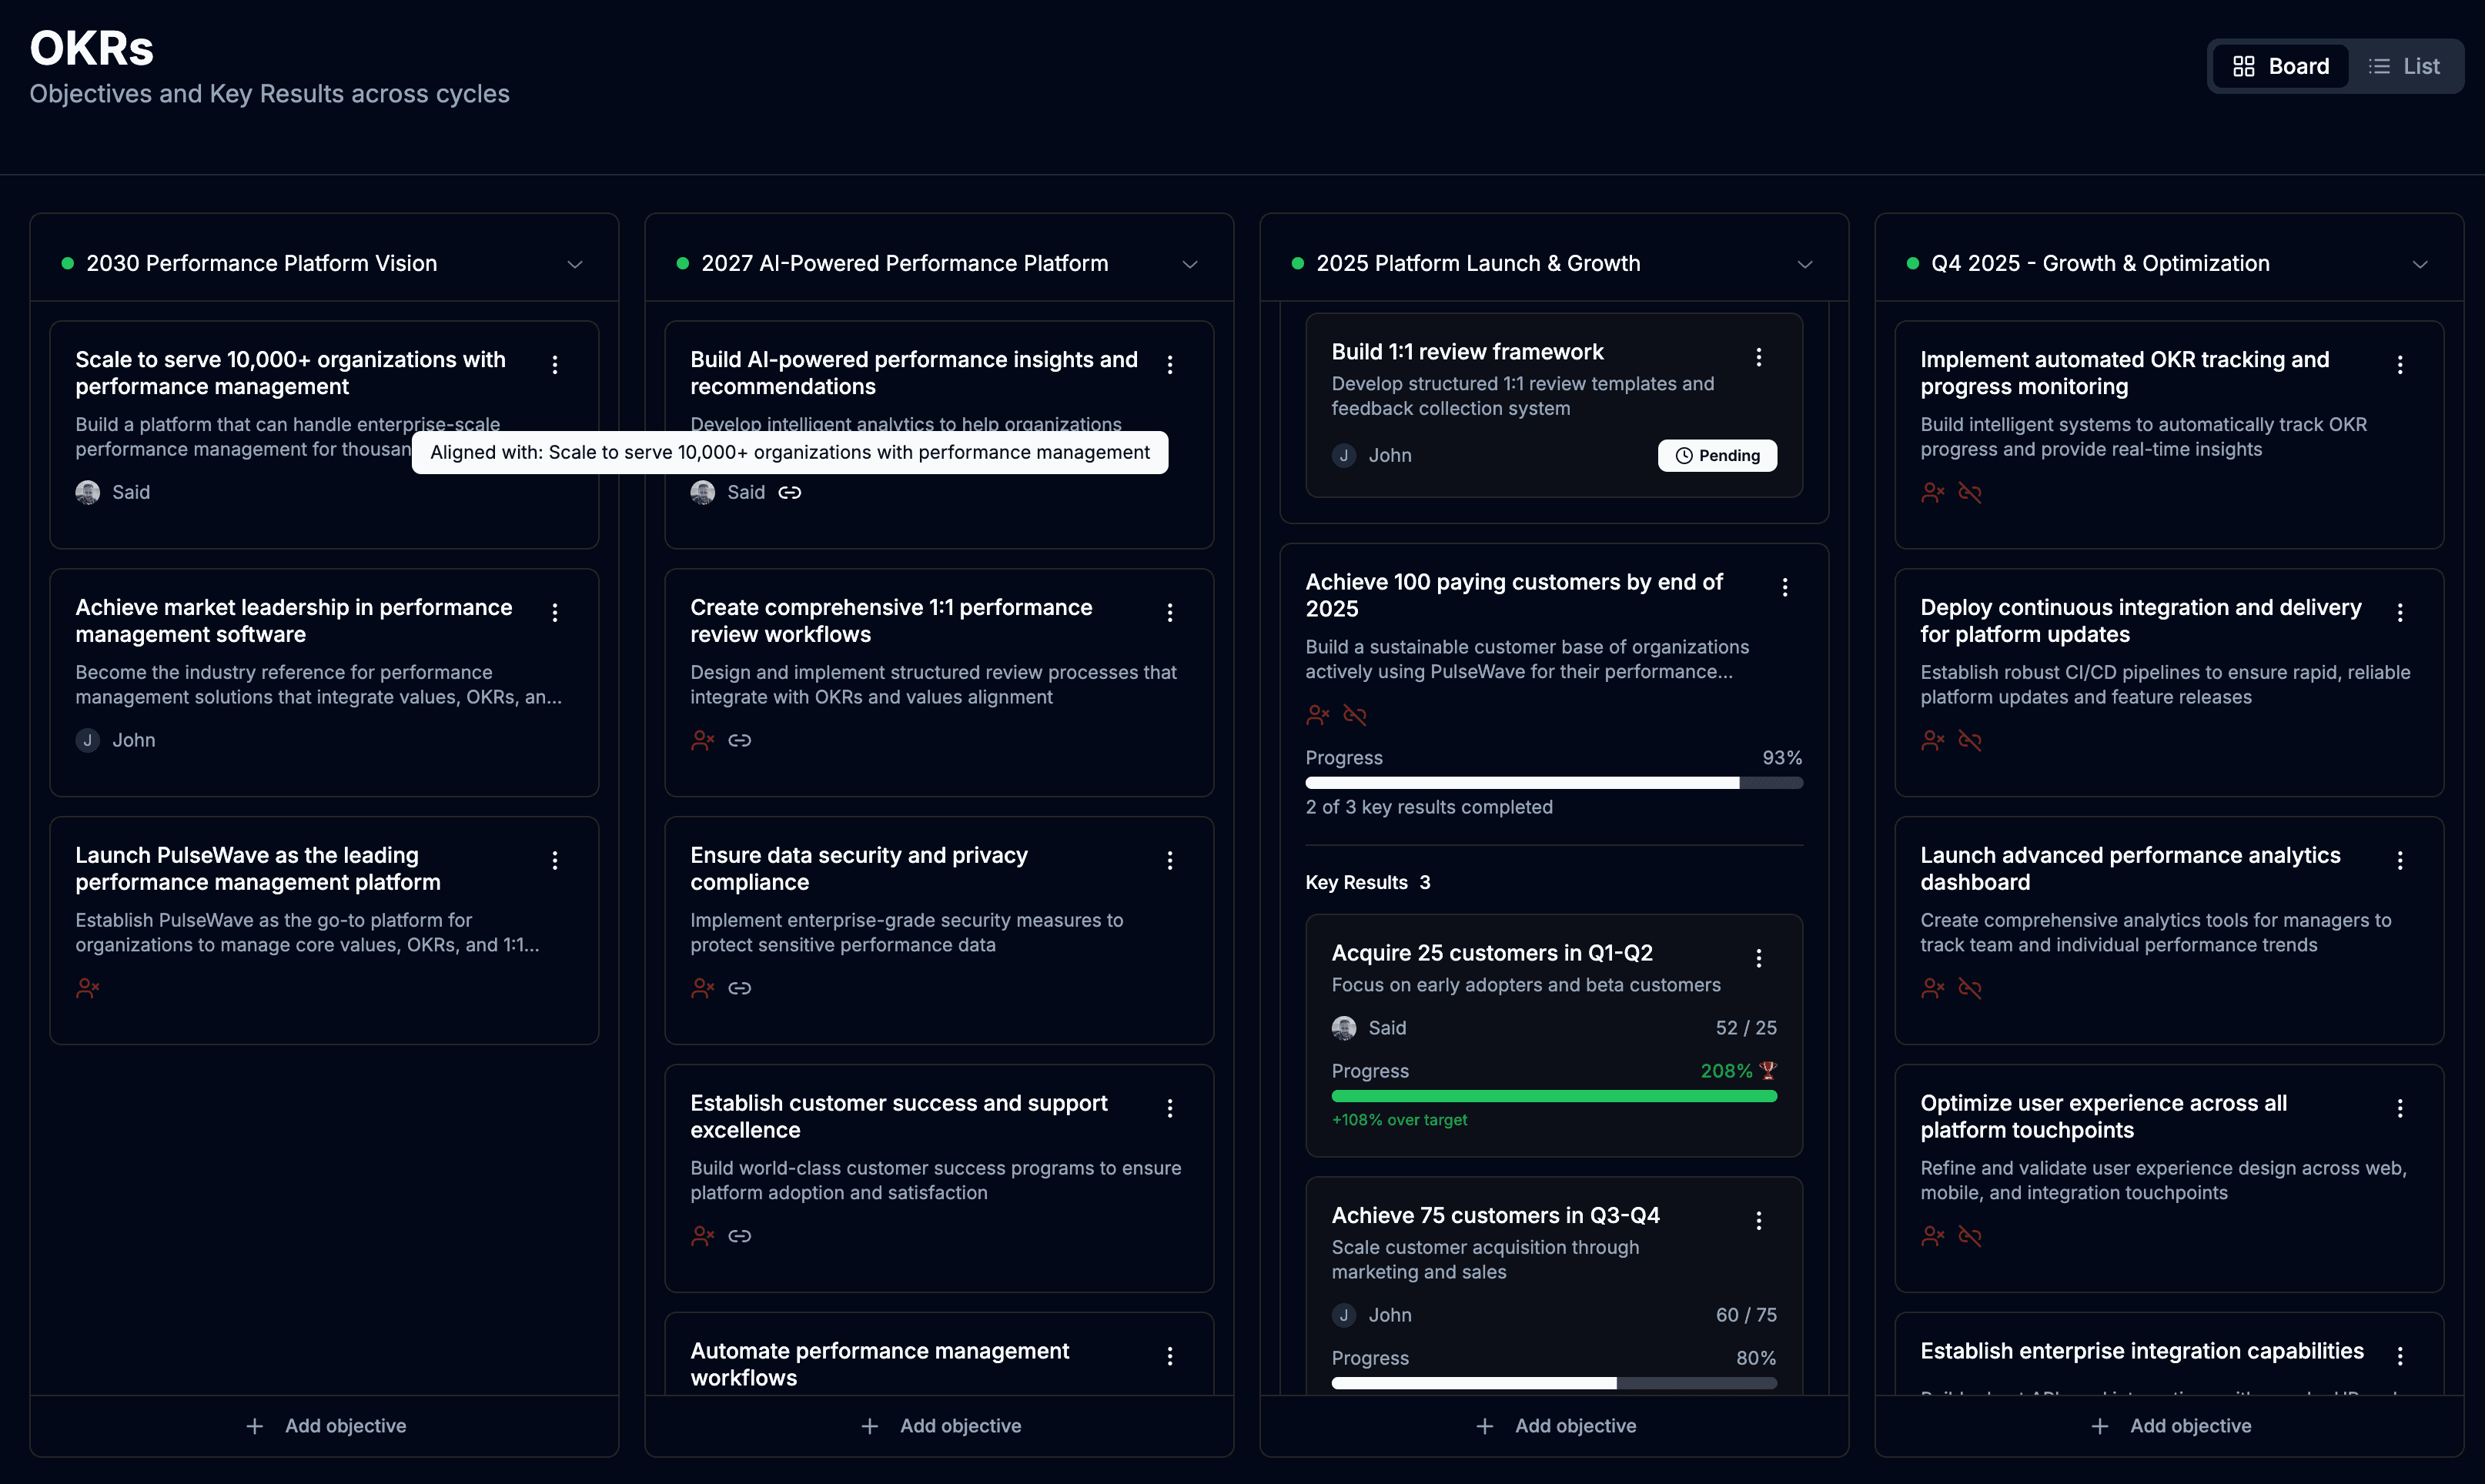Click John's avatar on Build 1:1 review framework
Image resolution: width=2485 pixels, height=1484 pixels.
click(1344, 455)
